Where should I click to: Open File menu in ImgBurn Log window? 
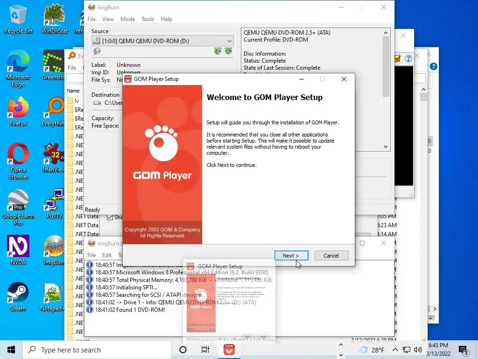pos(91,255)
